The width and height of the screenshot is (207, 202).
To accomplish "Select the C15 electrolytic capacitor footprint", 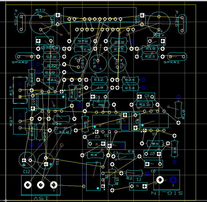I will 98,64.
